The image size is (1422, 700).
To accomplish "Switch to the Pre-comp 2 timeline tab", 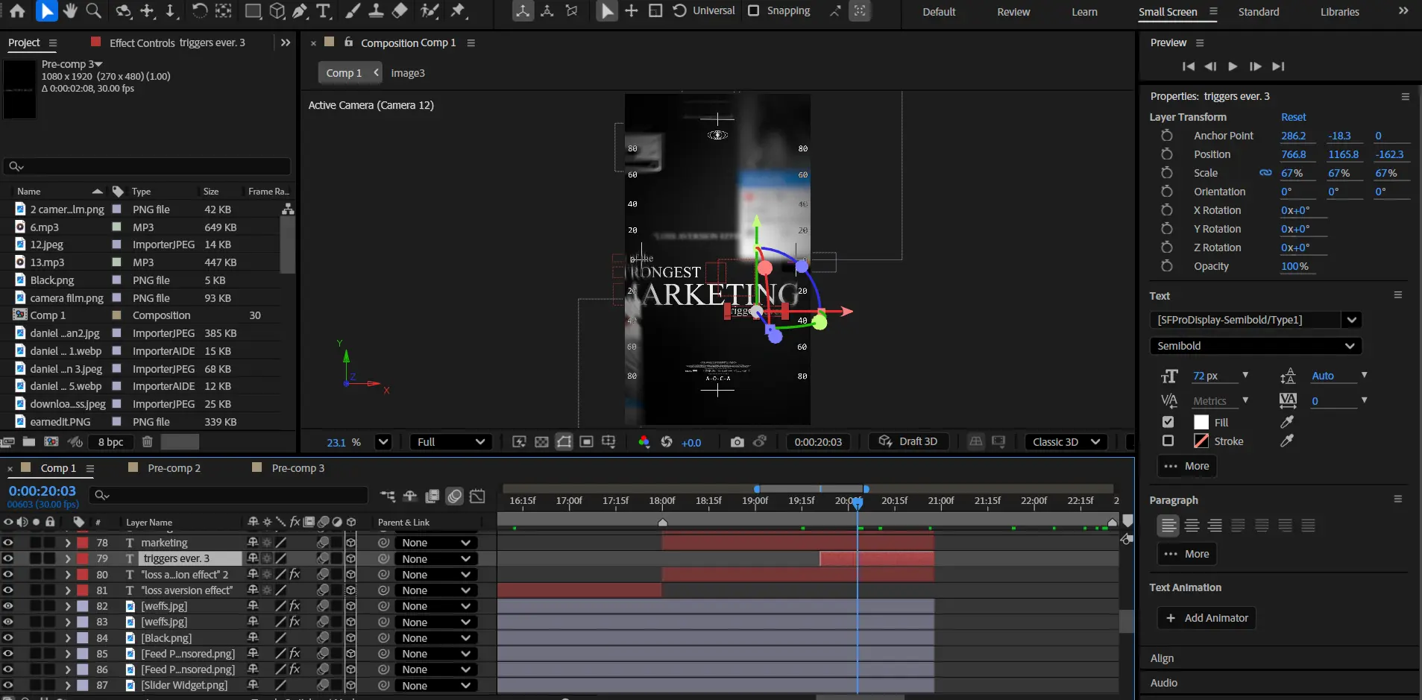I will click(x=174, y=468).
